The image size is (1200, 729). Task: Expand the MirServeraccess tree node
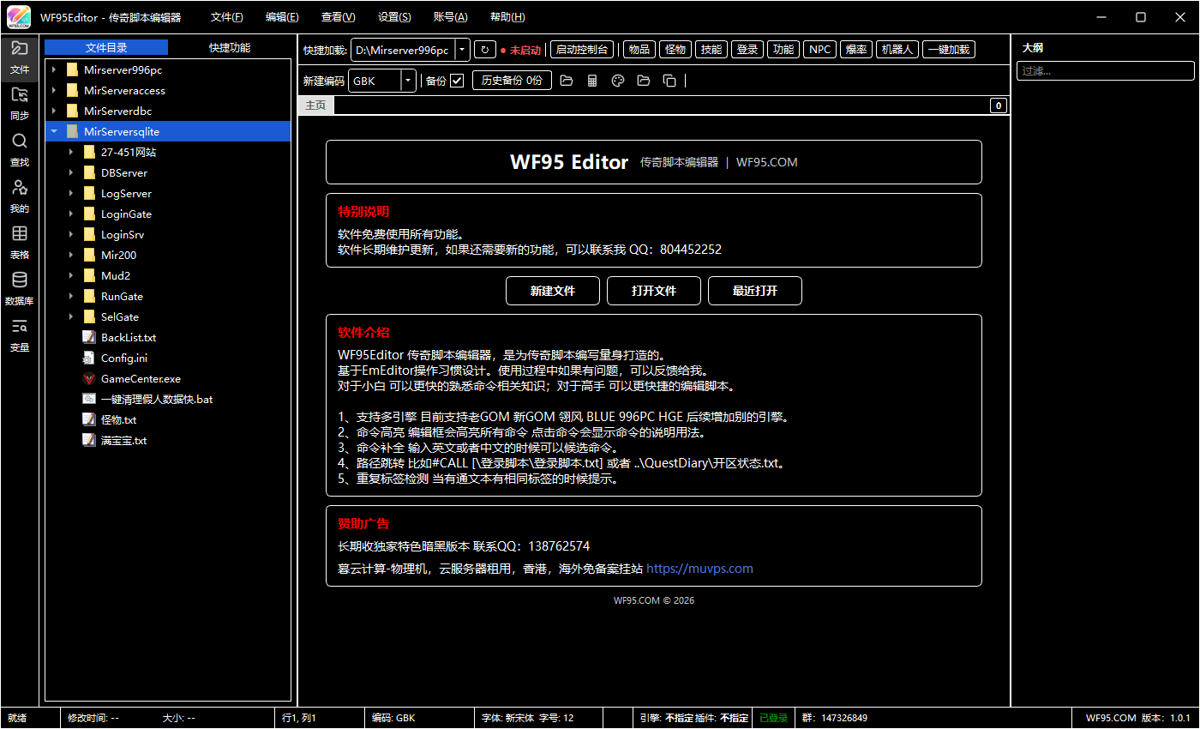pos(54,90)
